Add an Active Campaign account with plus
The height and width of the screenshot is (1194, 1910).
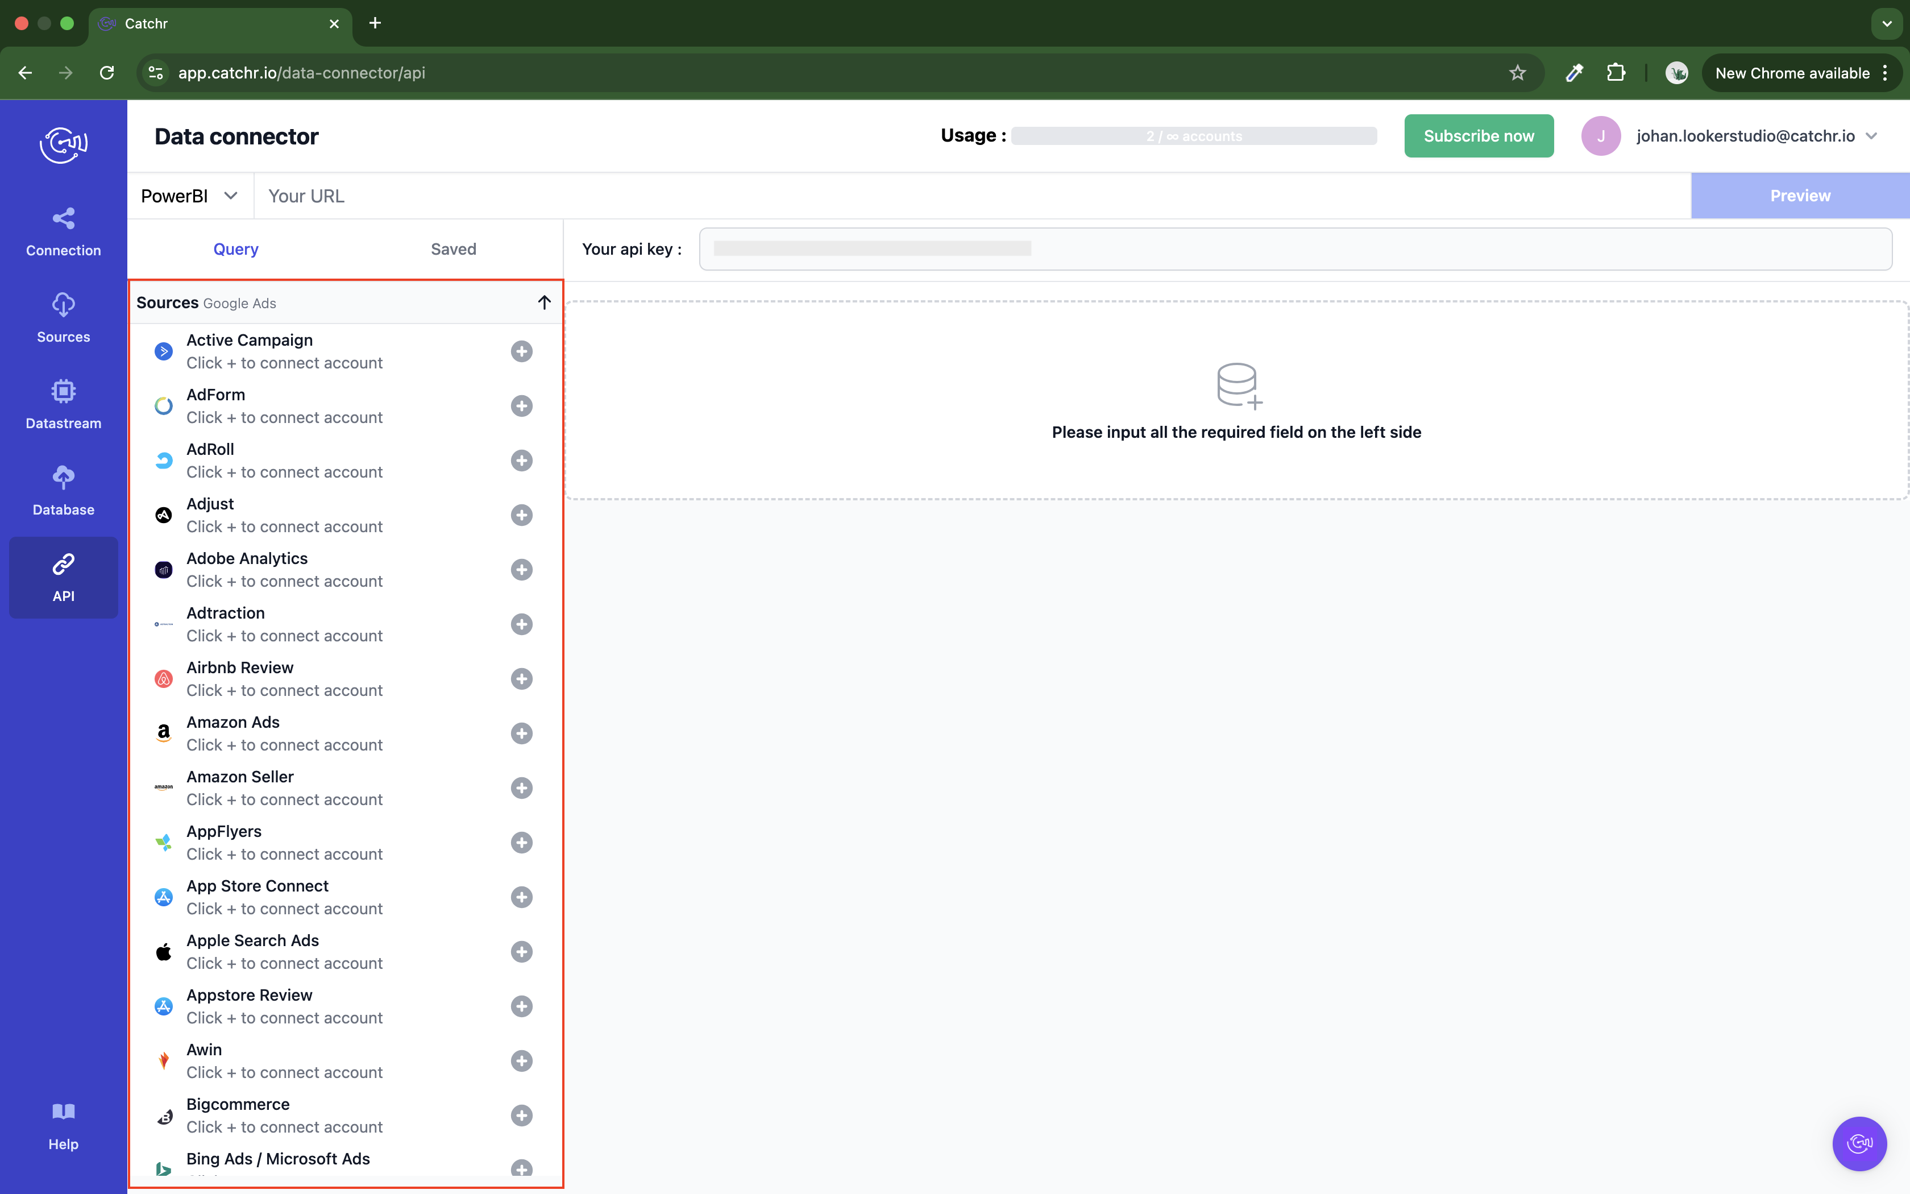(x=522, y=351)
